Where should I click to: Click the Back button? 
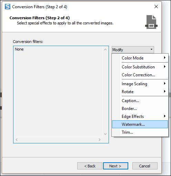(90, 166)
